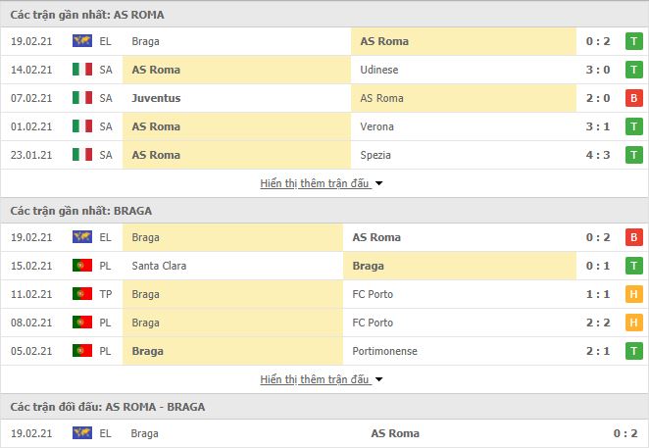Click the Italy flag on 14.02.21 row

coord(82,70)
